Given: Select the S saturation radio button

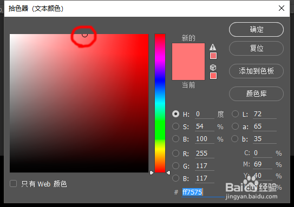Looking at the screenshot, I should click(x=175, y=126).
